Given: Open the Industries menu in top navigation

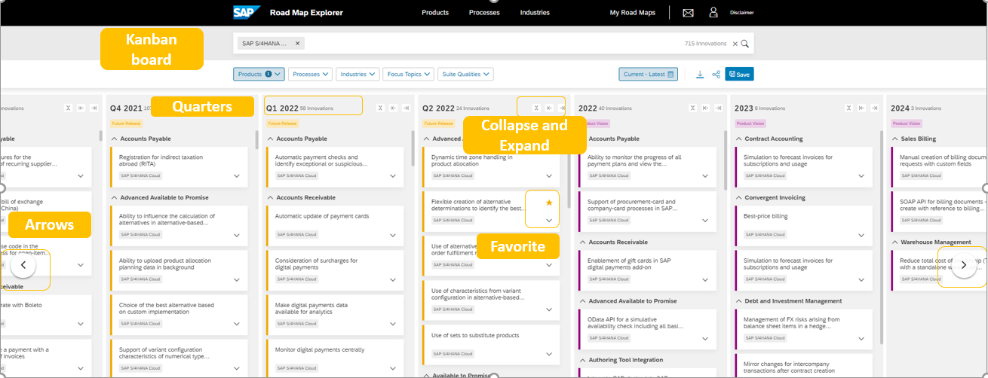Looking at the screenshot, I should [535, 13].
